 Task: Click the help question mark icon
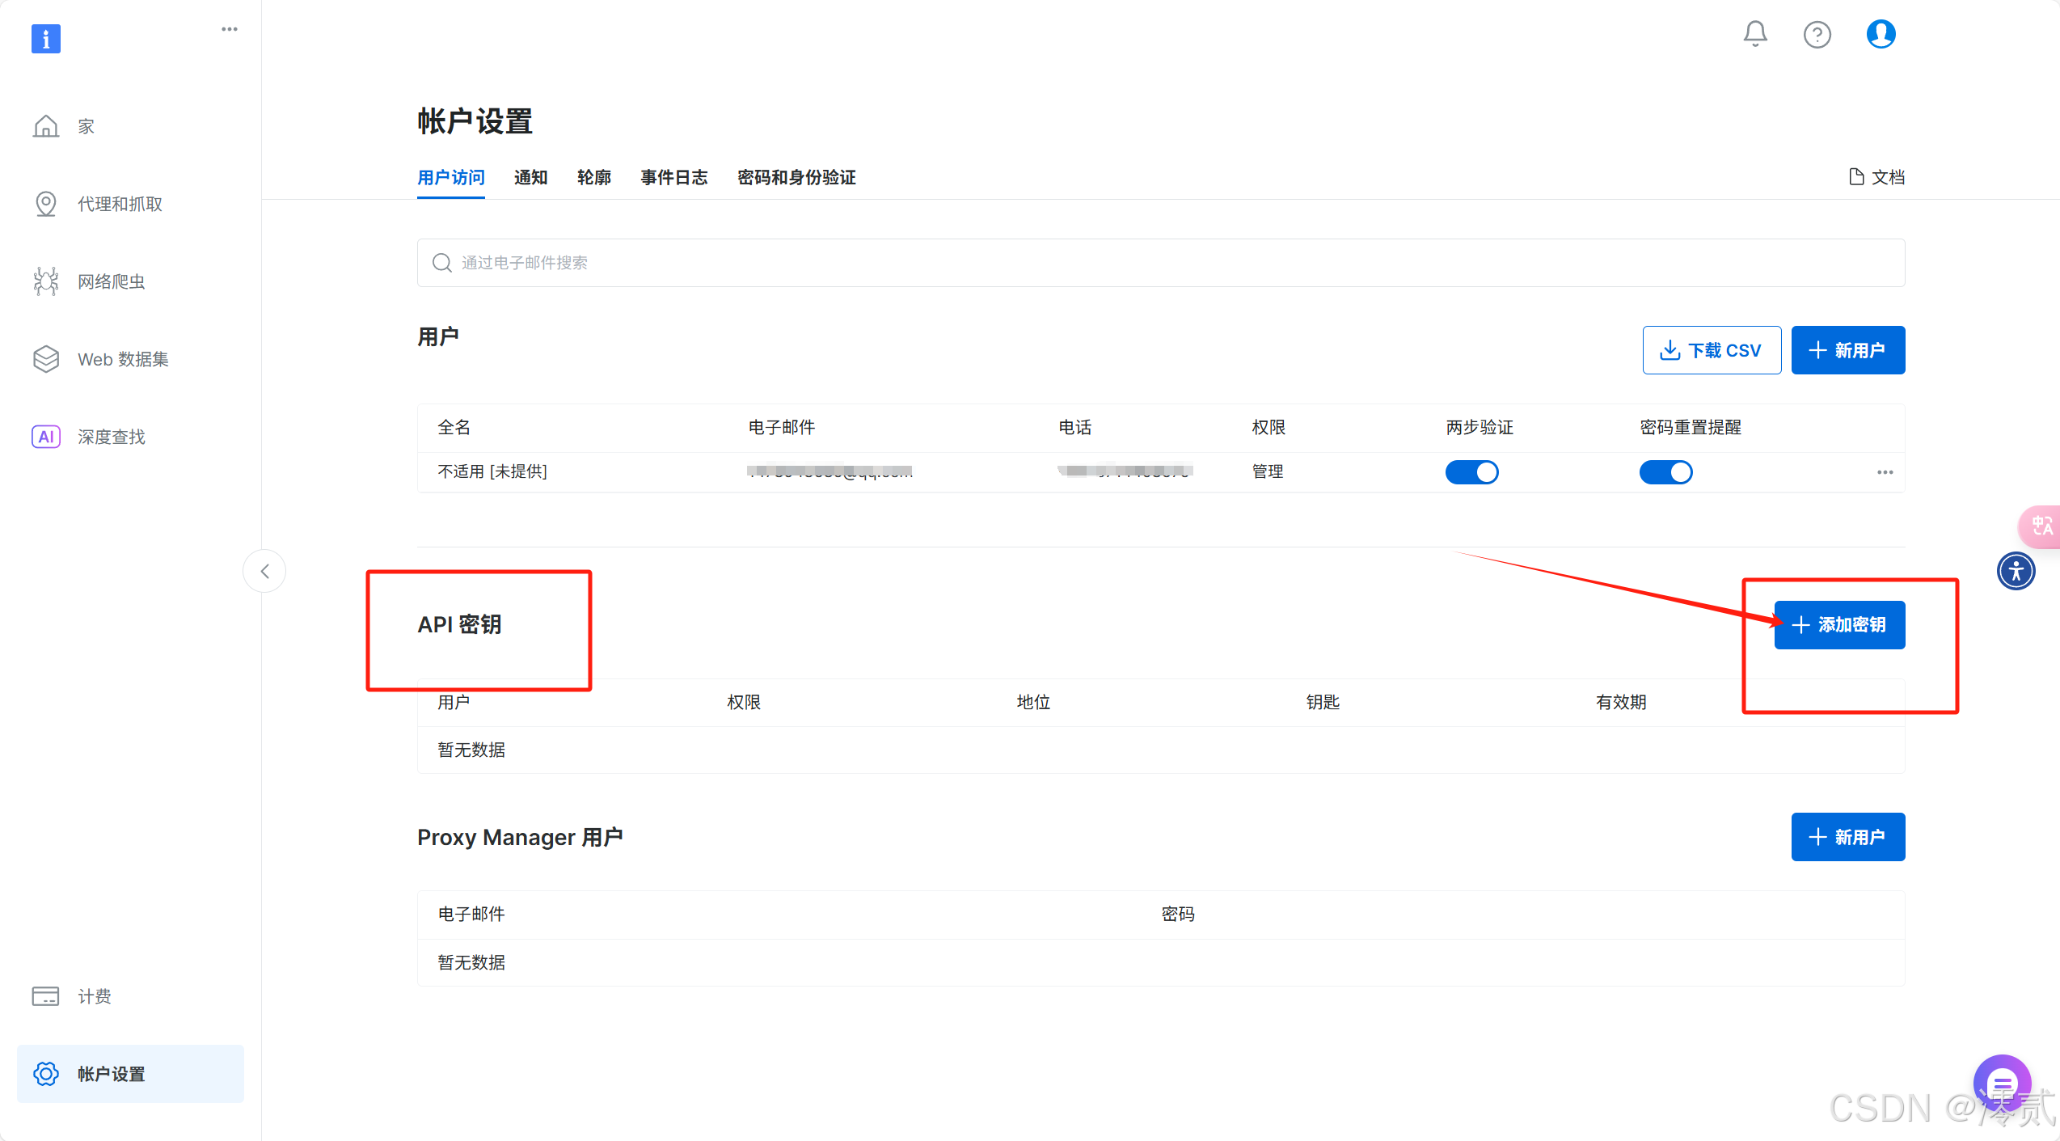(1817, 34)
